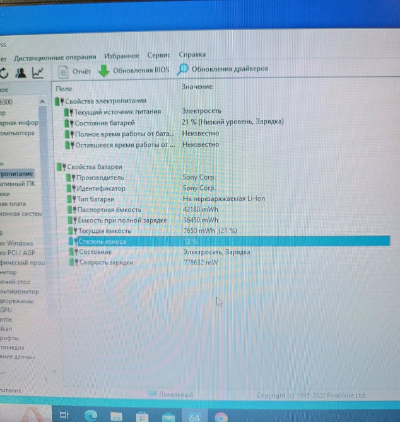
Task: Select Полное время работы от бата... row
Action: 124,134
